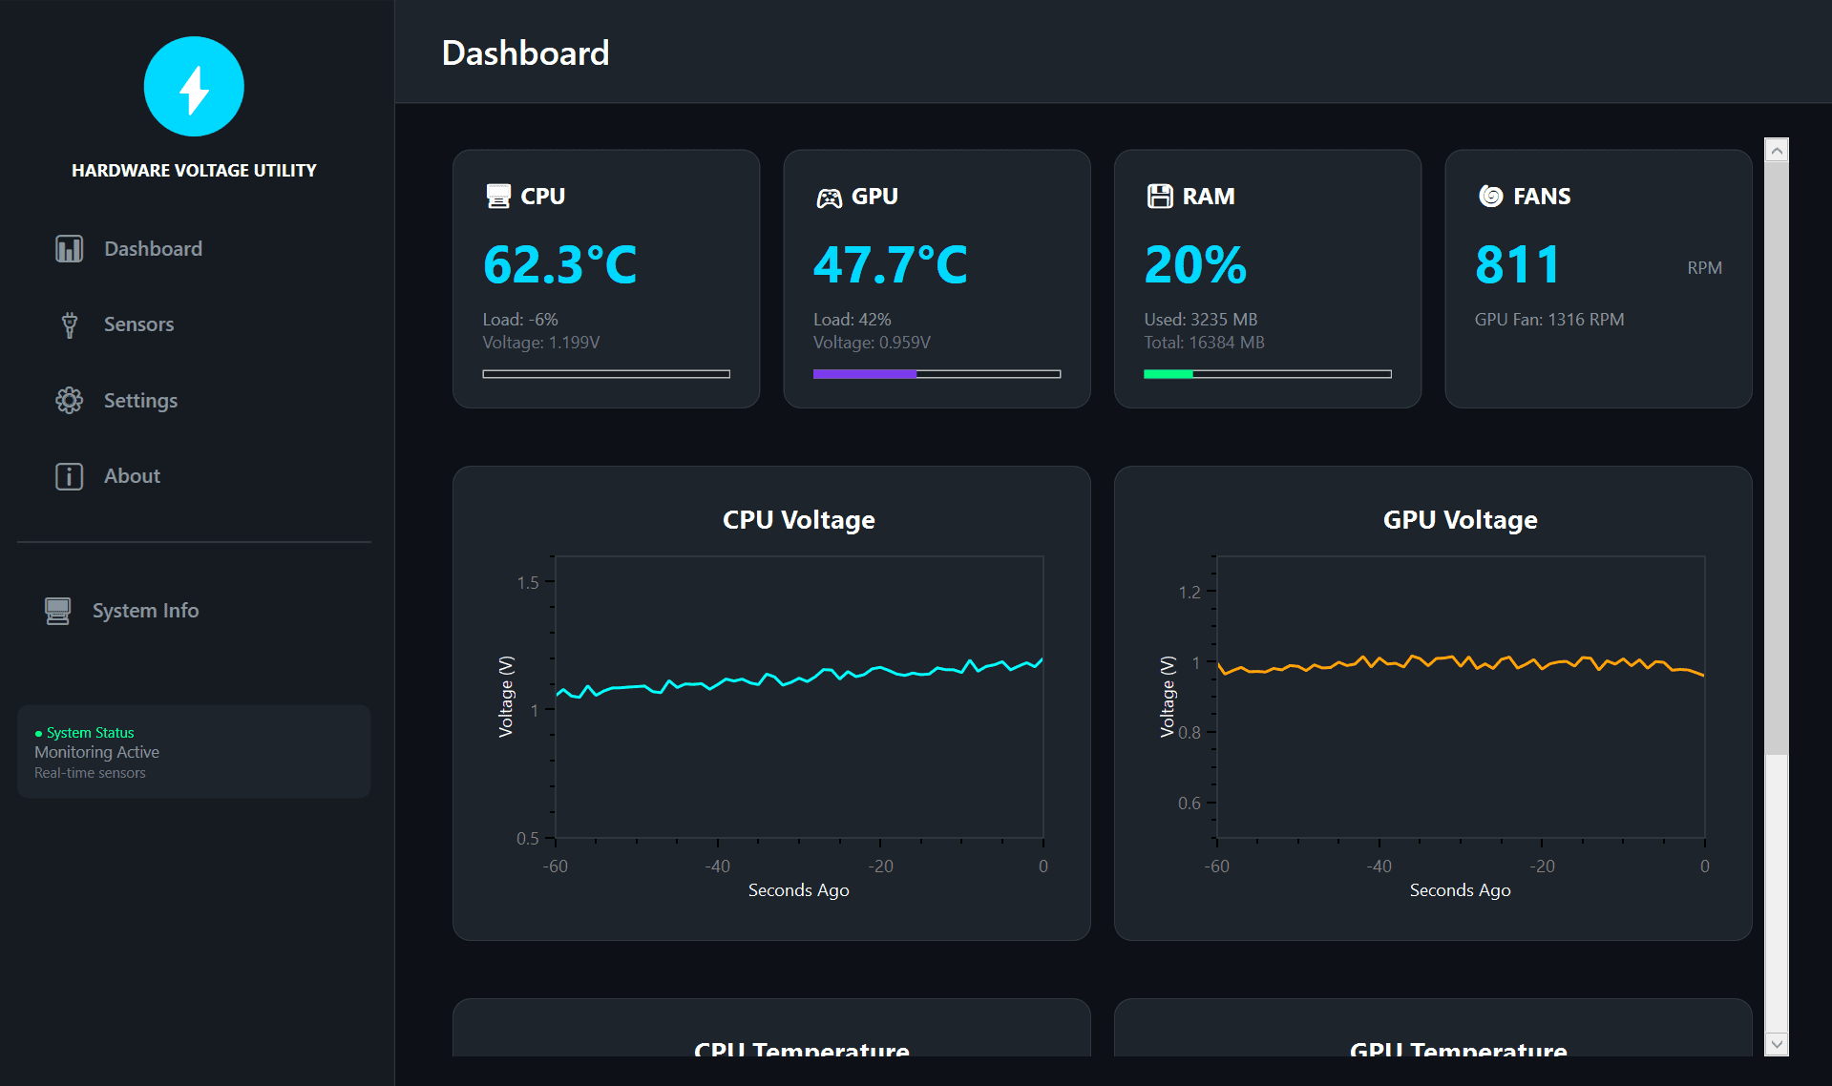Open the Sensors menu item
This screenshot has height=1086, width=1832.
pos(194,324)
